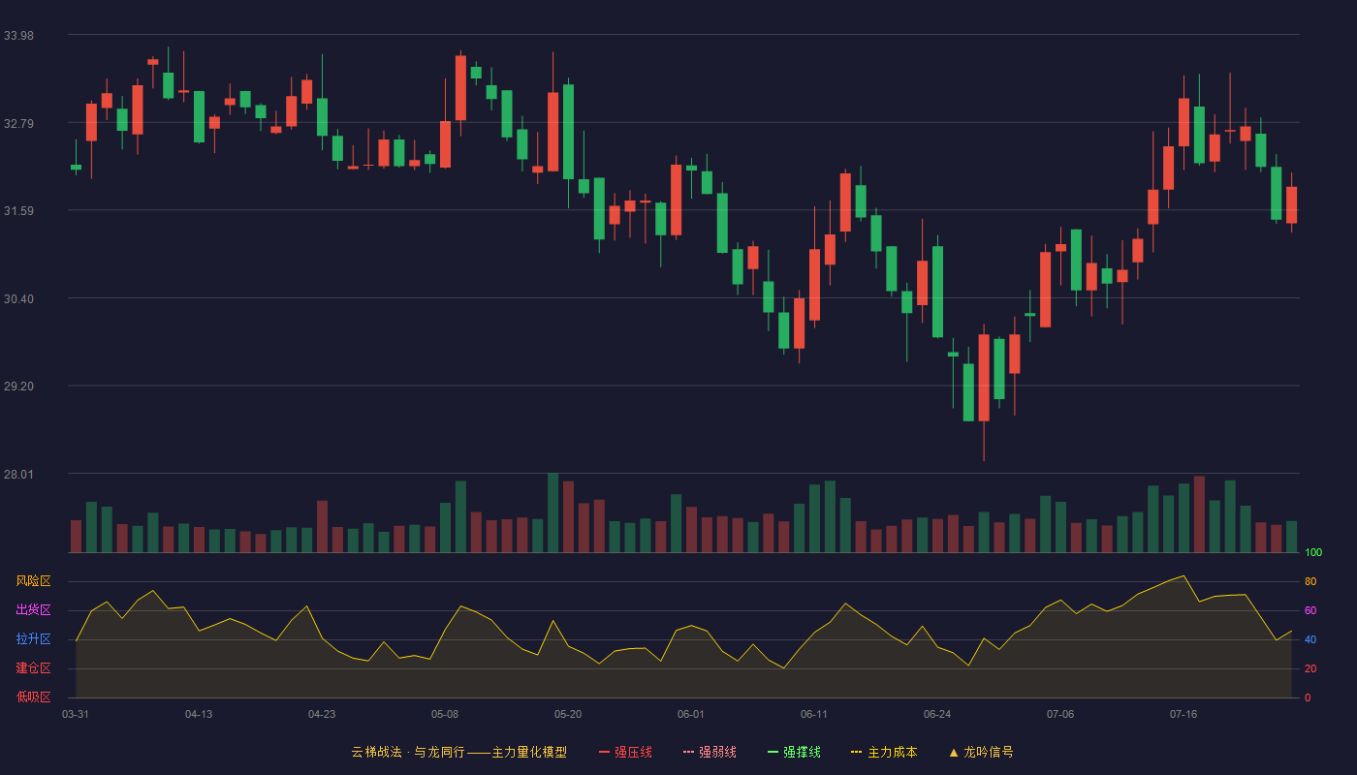
Task: Pick the 05-08 date on the time axis
Action: (x=445, y=714)
